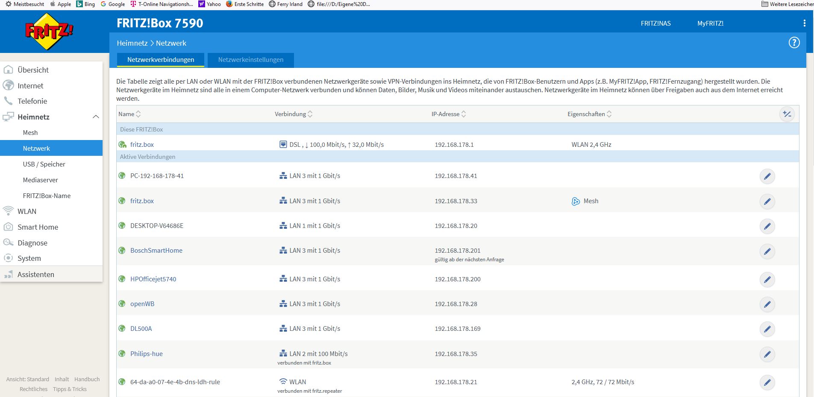
Task: Collapse the Heimnetz menu section
Action: click(96, 117)
